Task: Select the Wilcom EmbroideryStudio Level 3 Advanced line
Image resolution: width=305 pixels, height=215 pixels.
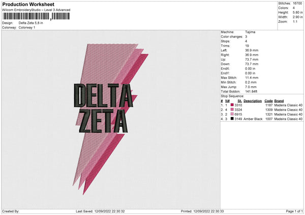Action: pyautogui.click(x=36, y=10)
